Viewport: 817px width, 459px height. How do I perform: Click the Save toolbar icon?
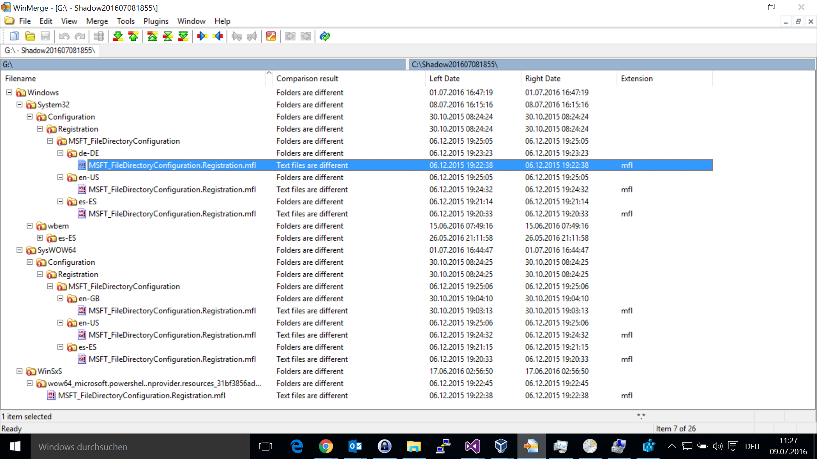(45, 37)
